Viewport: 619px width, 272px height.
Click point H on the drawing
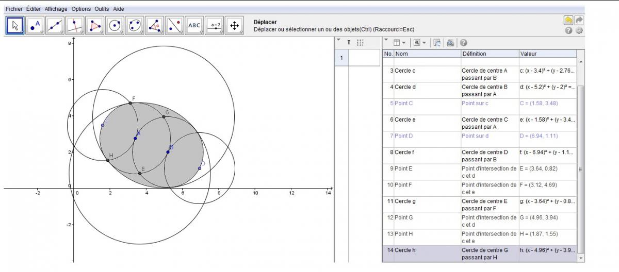coord(107,160)
